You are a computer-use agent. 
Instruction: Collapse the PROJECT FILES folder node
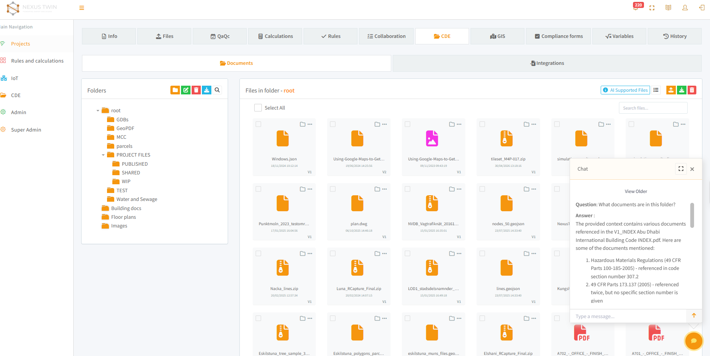[103, 155]
